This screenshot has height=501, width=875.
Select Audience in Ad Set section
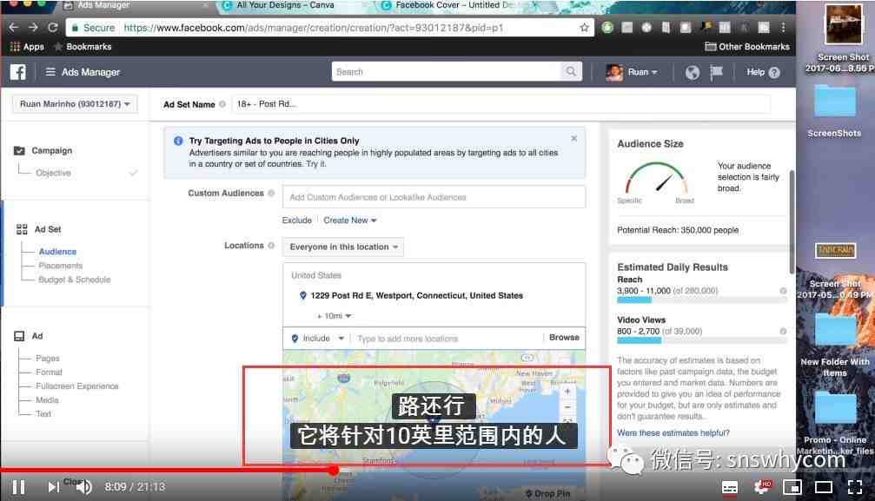(x=57, y=252)
